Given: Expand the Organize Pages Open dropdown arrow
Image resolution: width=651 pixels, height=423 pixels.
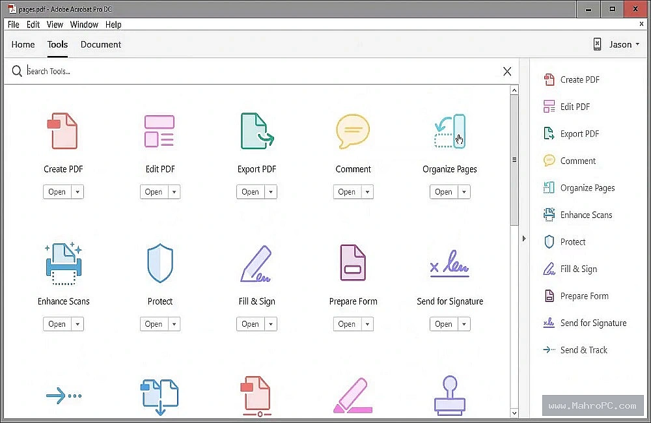Looking at the screenshot, I should pyautogui.click(x=464, y=192).
